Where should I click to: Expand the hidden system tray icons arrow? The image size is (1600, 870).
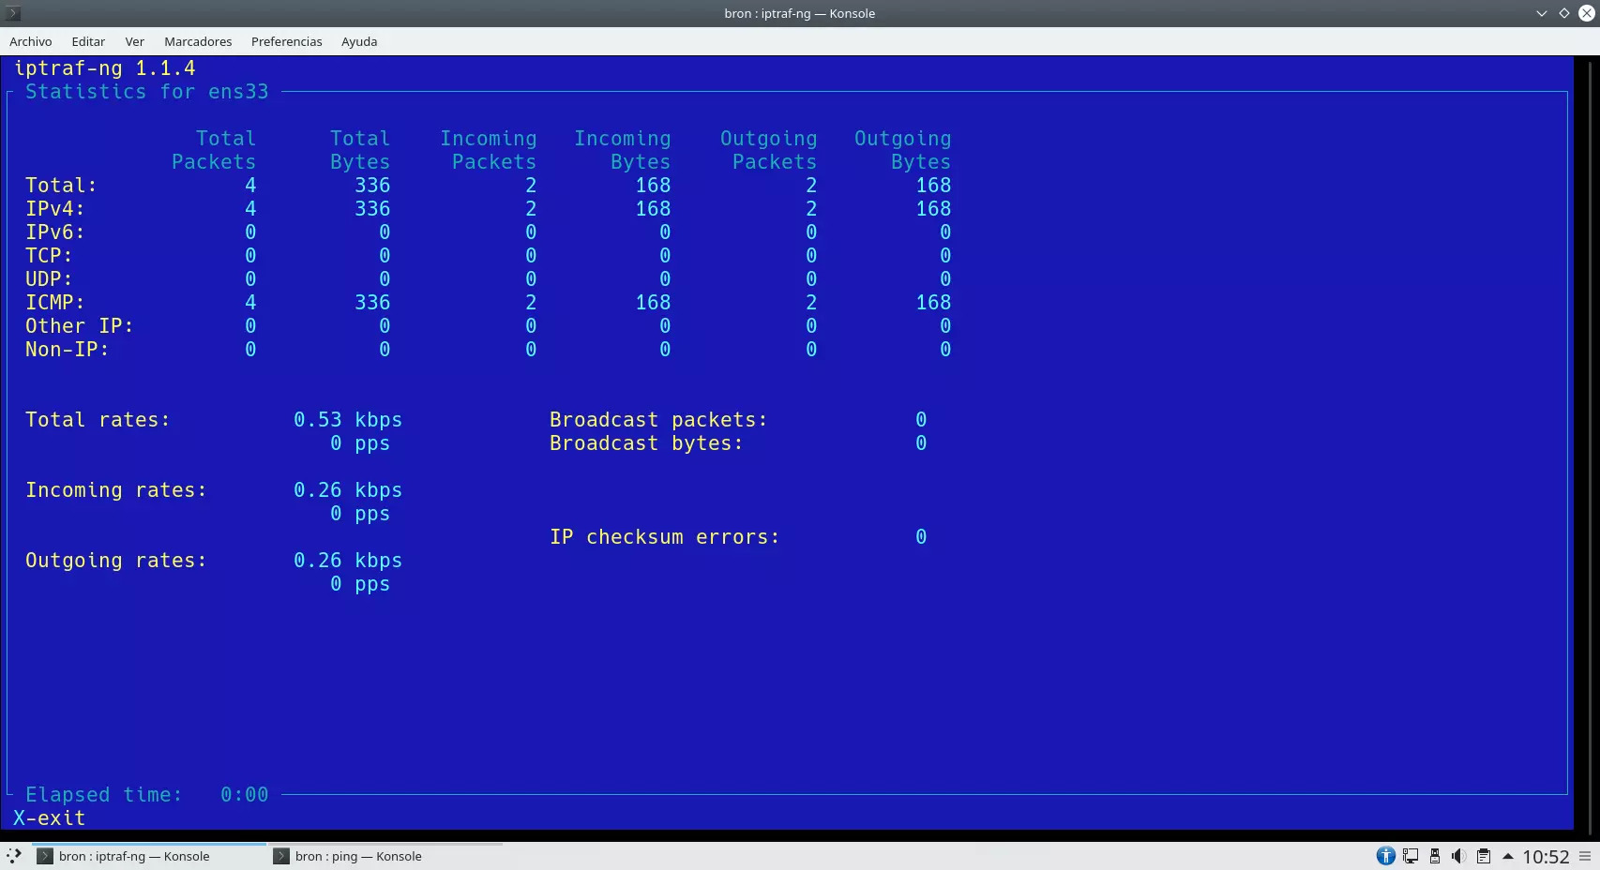coord(1507,856)
